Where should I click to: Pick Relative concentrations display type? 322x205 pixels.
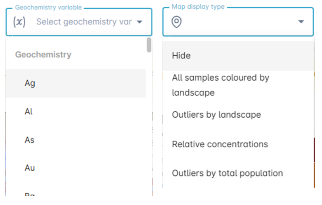click(238, 144)
